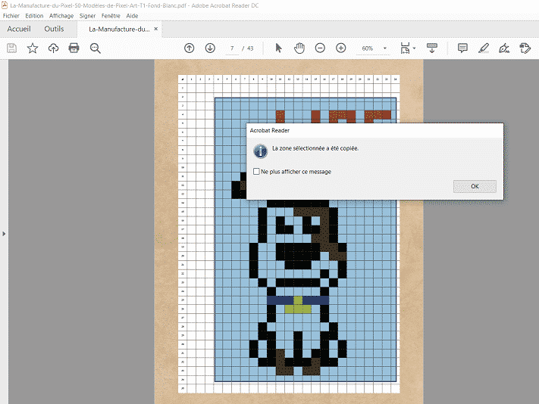The height and width of the screenshot is (404, 539).
Task: Open the Fichier menu
Action: pyautogui.click(x=11, y=16)
